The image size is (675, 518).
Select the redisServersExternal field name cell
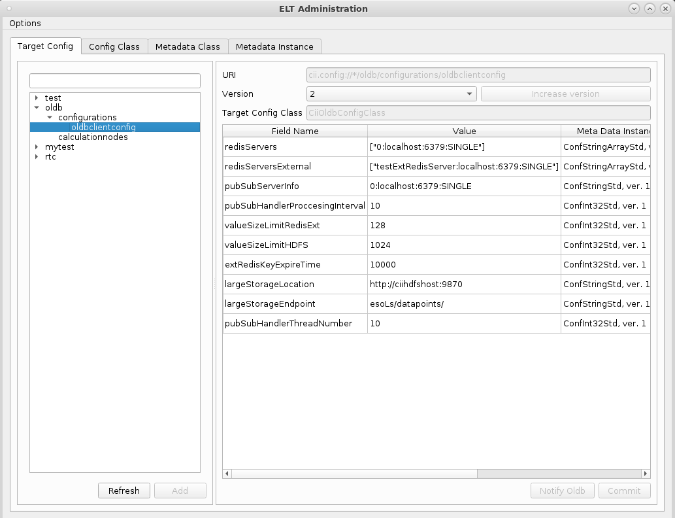[x=295, y=166]
